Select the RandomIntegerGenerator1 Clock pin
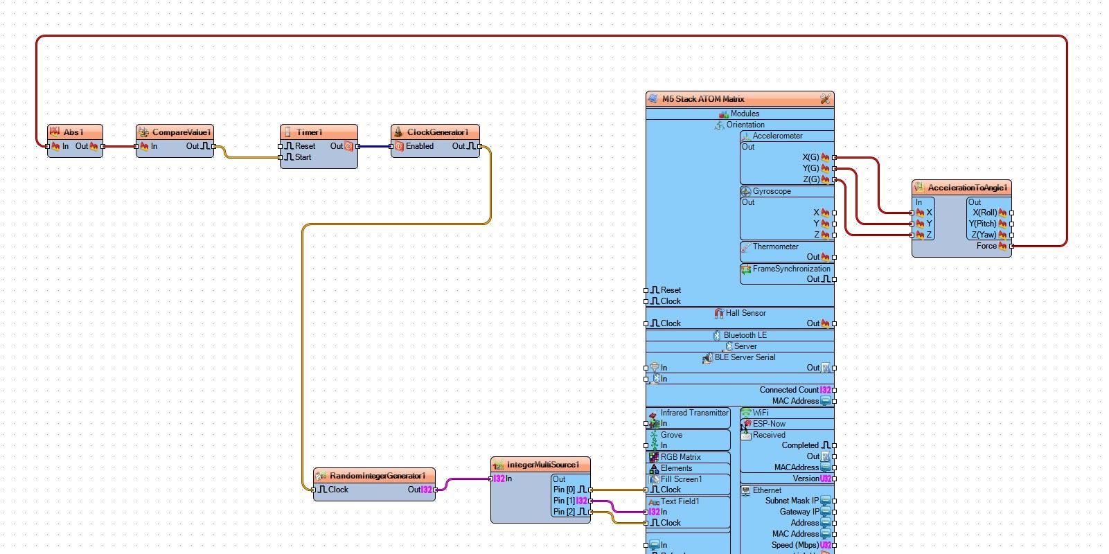 pos(314,490)
